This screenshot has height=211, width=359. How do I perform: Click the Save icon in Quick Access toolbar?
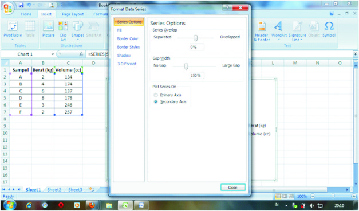pos(21,5)
